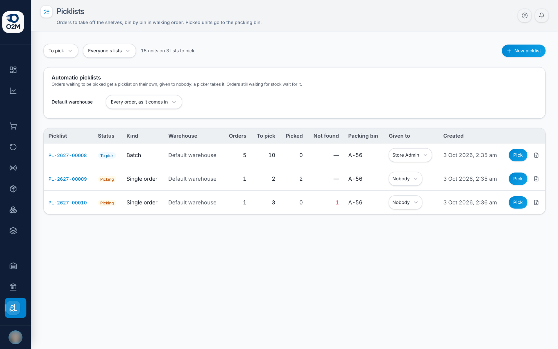This screenshot has width=558, height=349.
Task: Open the bank columns sidebar icon
Action: [x=13, y=287]
